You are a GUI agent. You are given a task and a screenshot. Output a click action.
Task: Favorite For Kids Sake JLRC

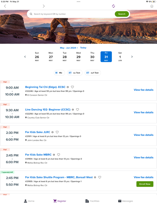click(57, 132)
